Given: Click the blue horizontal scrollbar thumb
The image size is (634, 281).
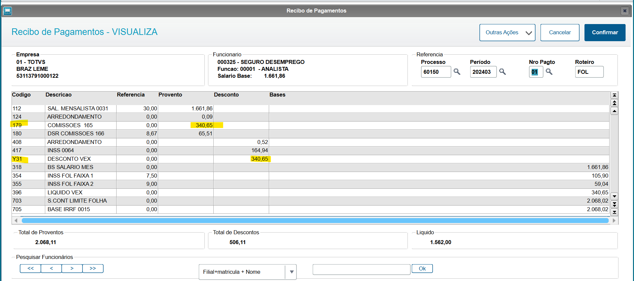Looking at the screenshot, I should point(315,220).
